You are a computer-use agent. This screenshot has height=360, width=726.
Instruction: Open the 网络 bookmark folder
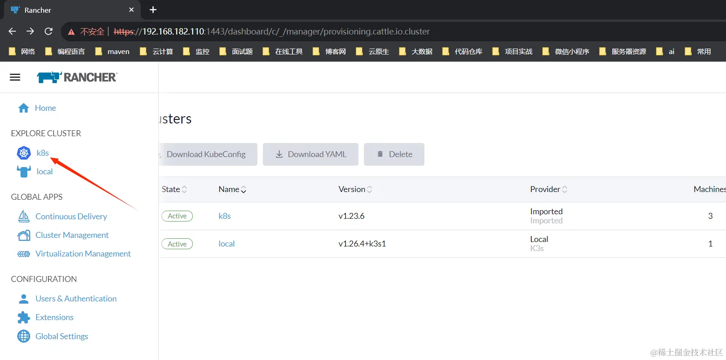click(22, 51)
